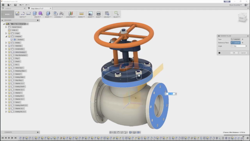Click the sketch Rectangle tool icon

29,13
